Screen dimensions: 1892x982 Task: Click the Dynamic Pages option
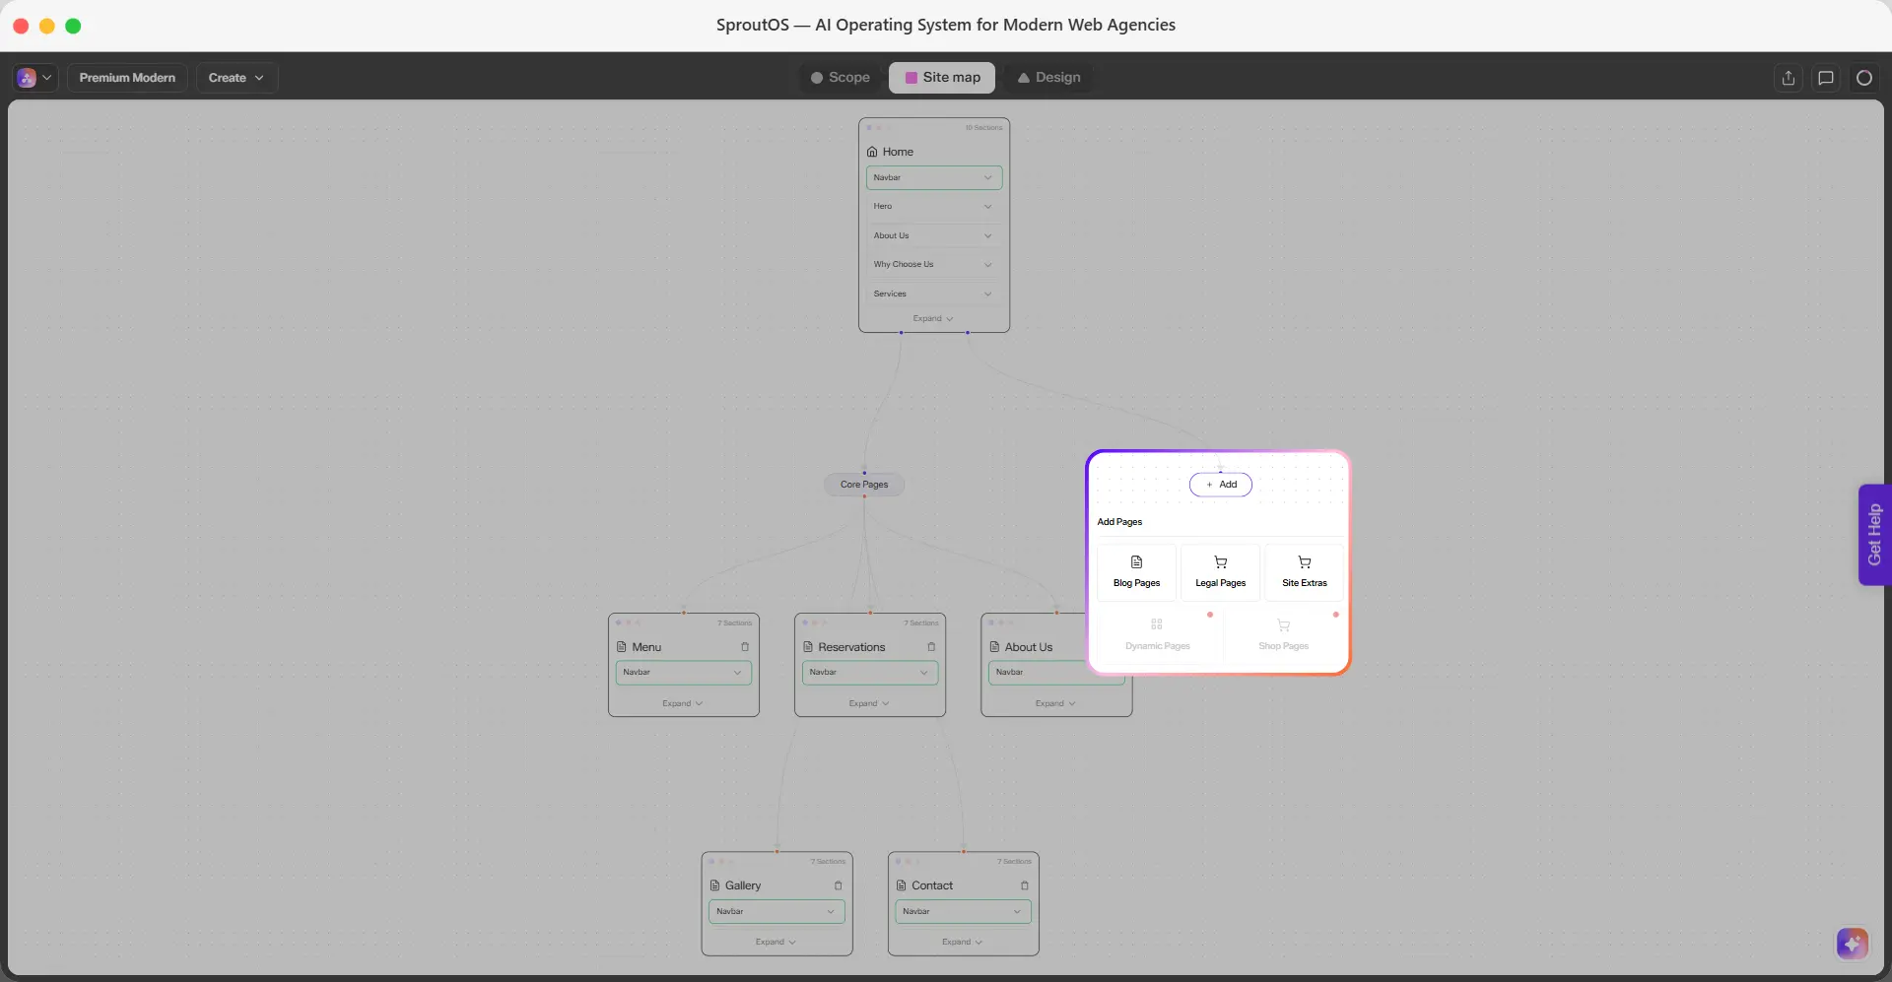click(x=1158, y=635)
